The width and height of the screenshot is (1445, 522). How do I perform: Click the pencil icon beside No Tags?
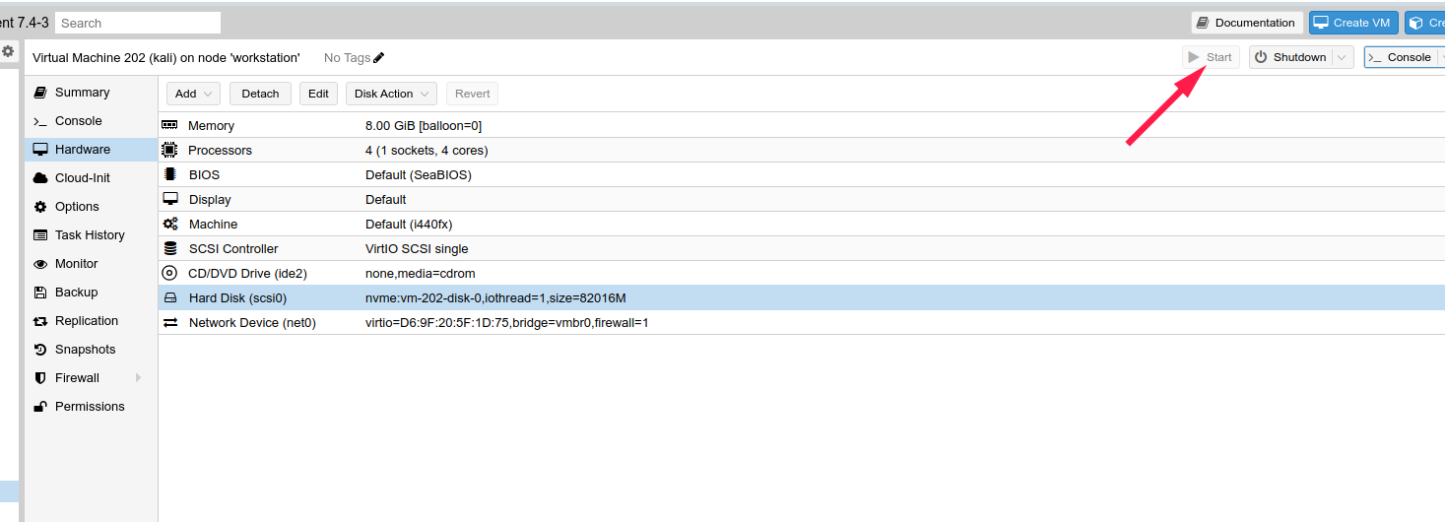coord(379,58)
